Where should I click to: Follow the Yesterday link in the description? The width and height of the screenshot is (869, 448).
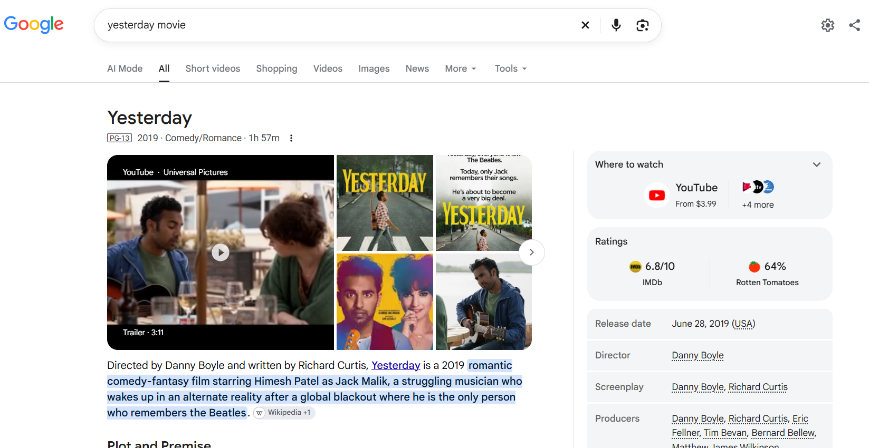pos(396,365)
